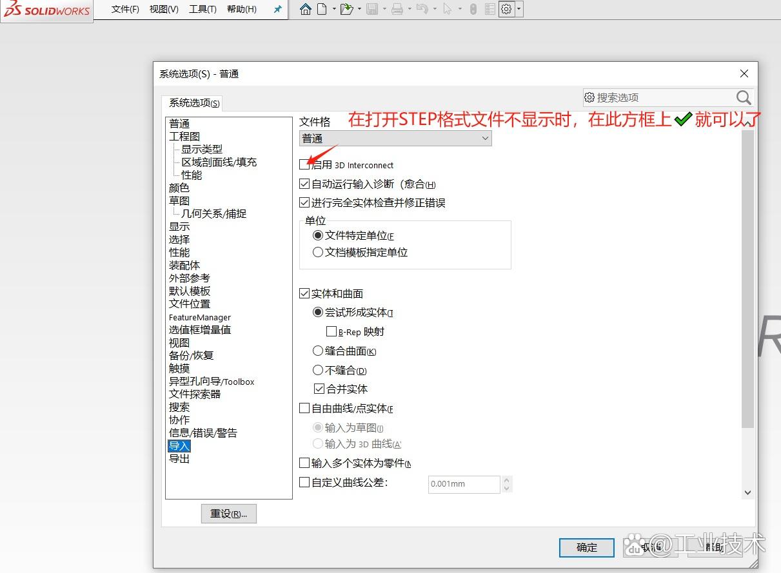Open the 工具(T) menu
The image size is (781, 573).
click(x=203, y=9)
